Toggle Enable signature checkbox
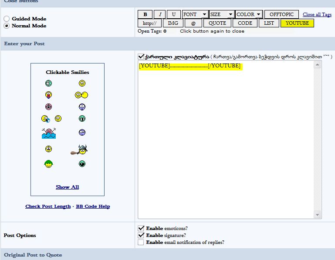The image size is (335, 260). tap(141, 235)
